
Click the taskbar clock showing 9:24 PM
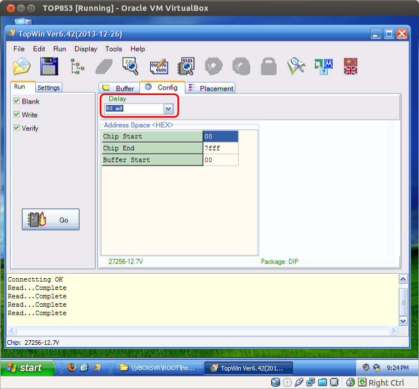pyautogui.click(x=397, y=368)
